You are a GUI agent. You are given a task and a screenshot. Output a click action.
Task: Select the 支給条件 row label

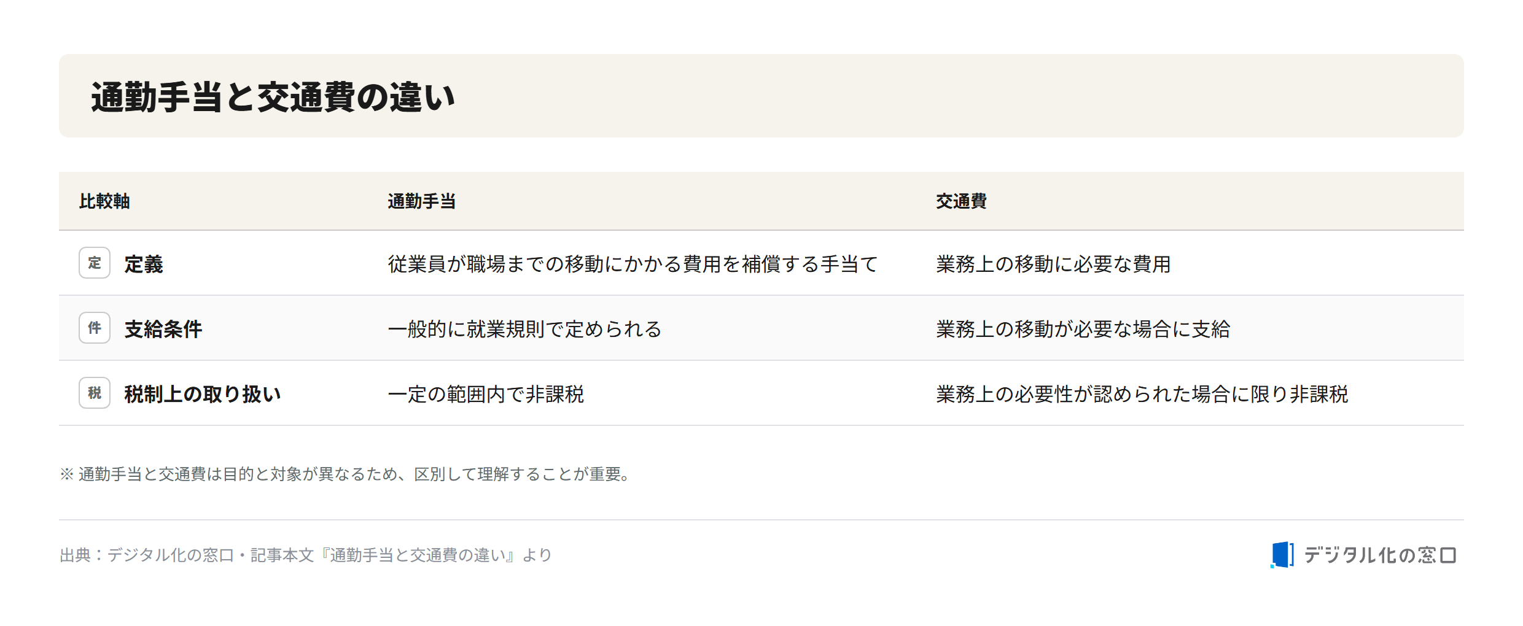[163, 329]
